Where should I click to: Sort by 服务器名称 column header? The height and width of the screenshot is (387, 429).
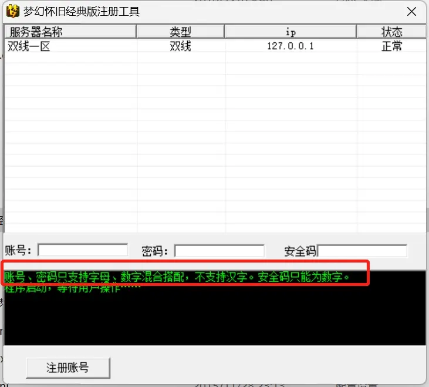pyautogui.click(x=70, y=32)
